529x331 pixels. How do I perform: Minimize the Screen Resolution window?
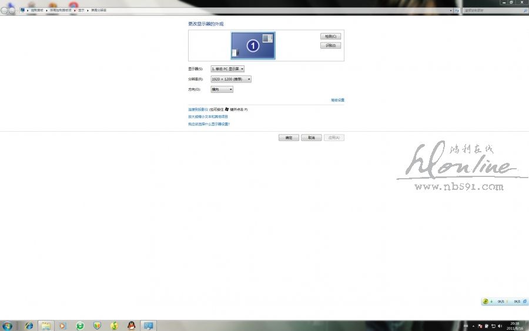coord(504,2)
